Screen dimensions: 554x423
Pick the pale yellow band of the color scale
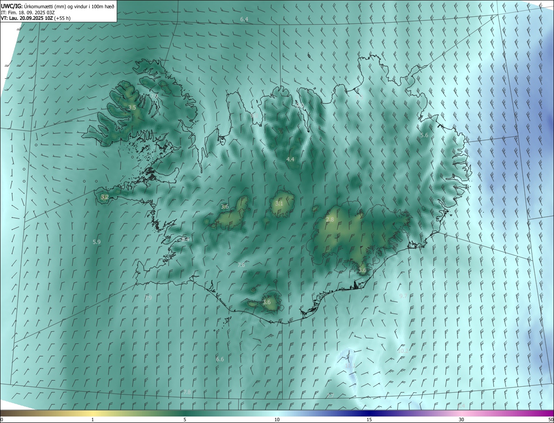coord(93,413)
